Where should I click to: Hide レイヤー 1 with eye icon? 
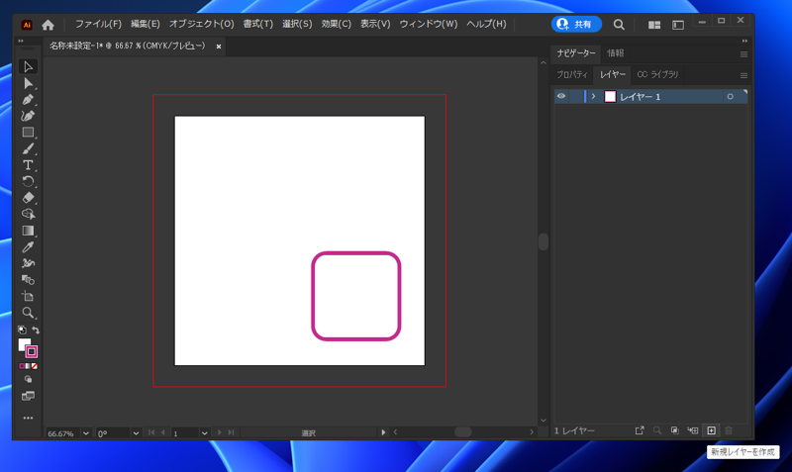click(x=561, y=96)
